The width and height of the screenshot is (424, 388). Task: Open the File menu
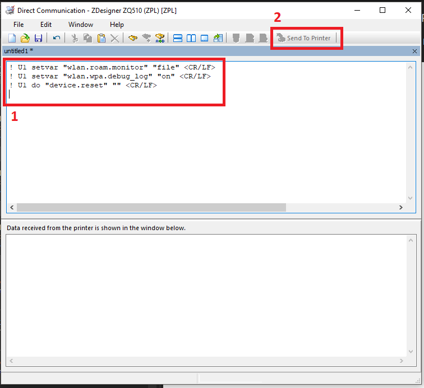[19, 25]
